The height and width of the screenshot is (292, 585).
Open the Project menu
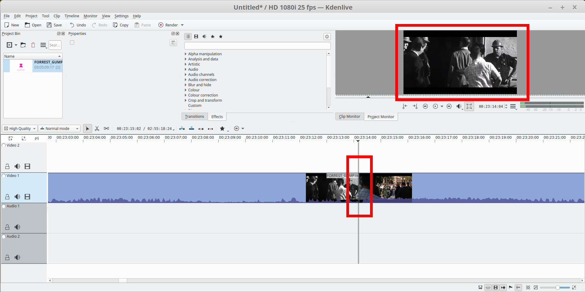click(32, 16)
